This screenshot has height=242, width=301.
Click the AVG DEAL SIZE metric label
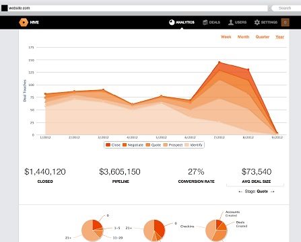257,182
